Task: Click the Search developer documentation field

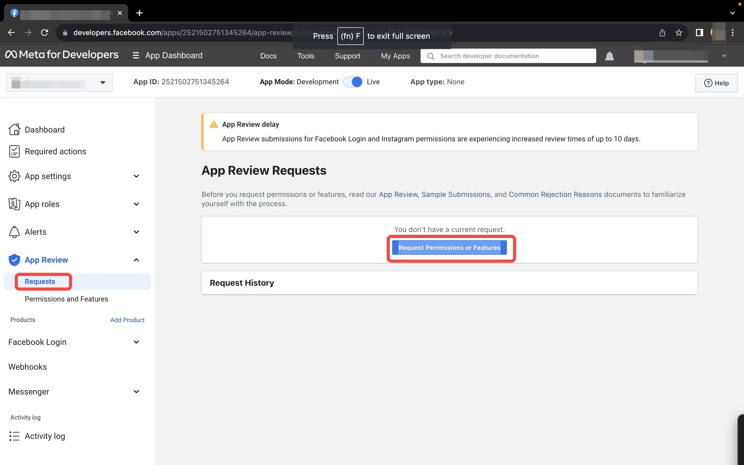Action: (508, 56)
